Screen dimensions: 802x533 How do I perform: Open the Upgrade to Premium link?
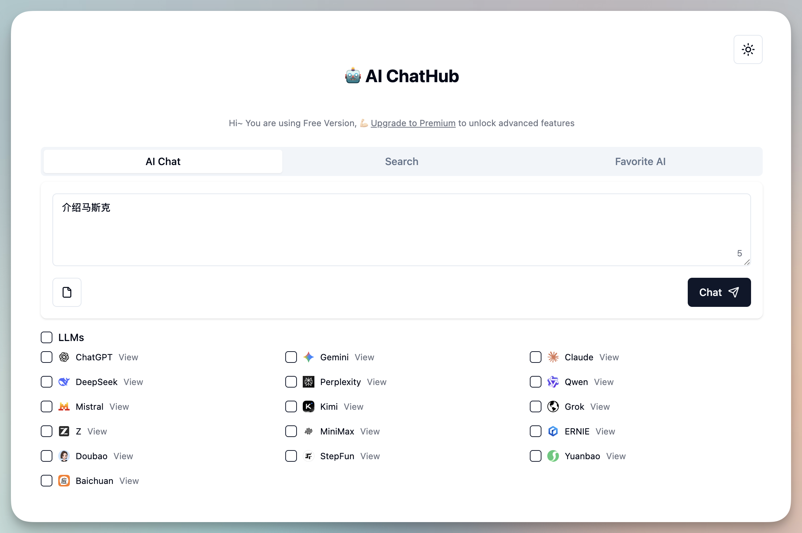pyautogui.click(x=413, y=123)
